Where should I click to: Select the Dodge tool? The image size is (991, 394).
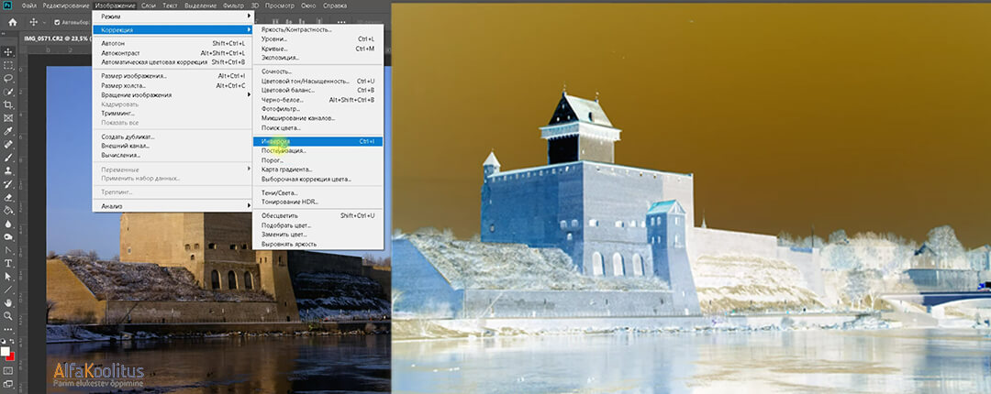click(8, 236)
